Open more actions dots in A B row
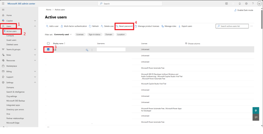The width and height of the screenshot is (263, 134). 92,50
